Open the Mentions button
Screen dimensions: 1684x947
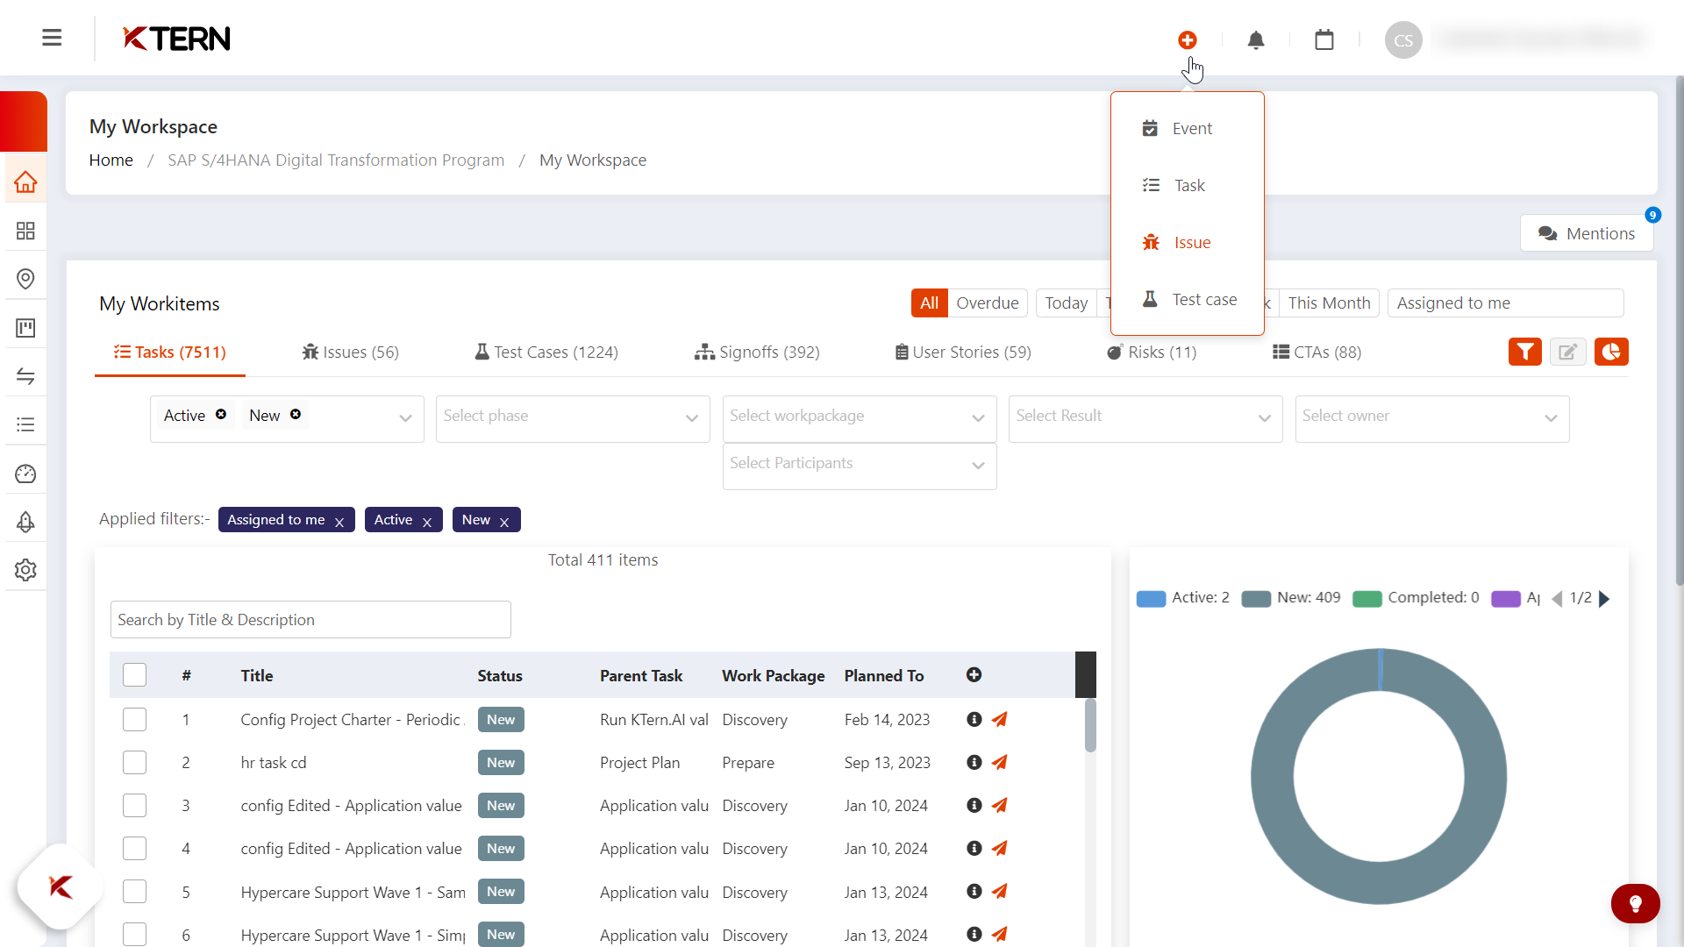click(x=1587, y=233)
